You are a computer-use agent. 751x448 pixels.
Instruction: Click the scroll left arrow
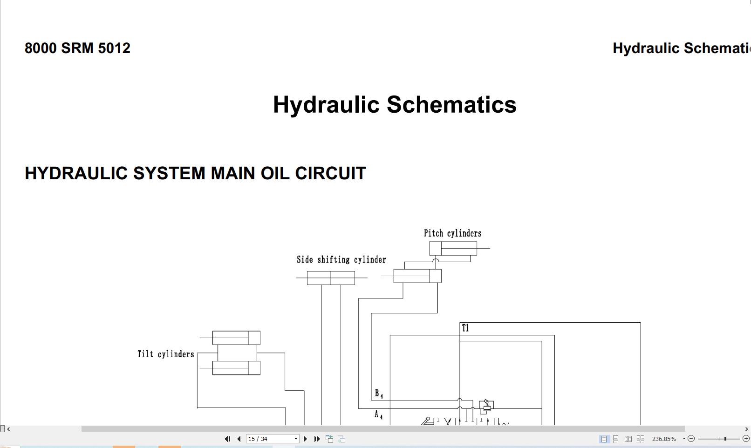[x=8, y=429]
